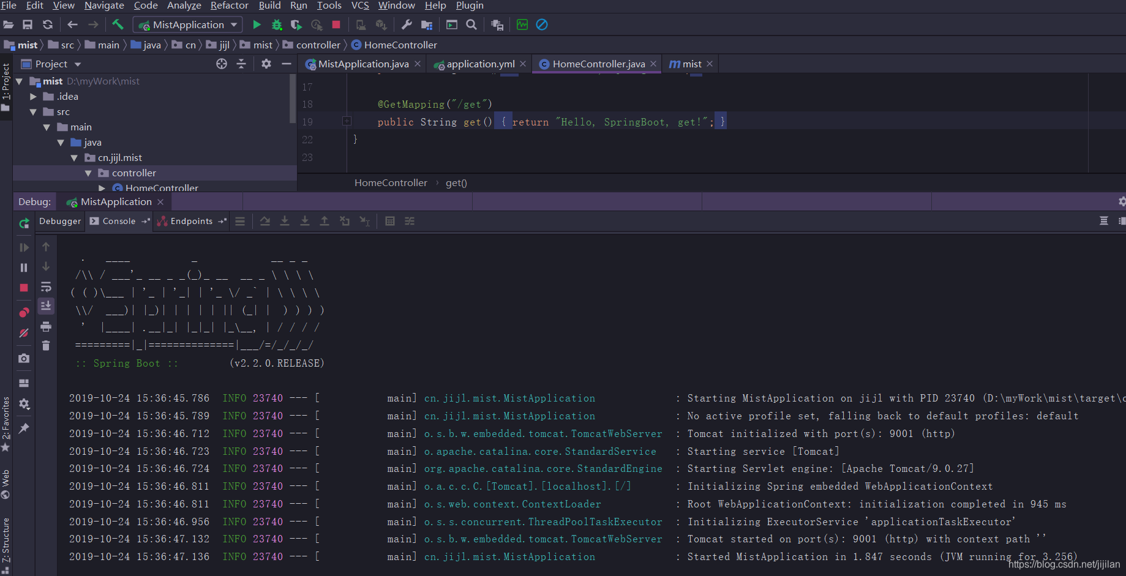Open the File menu
1126x576 pixels.
[9, 6]
